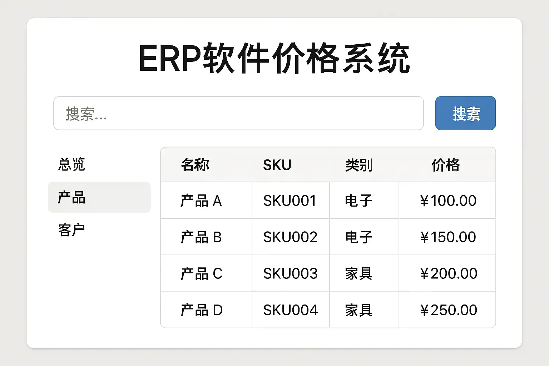Viewport: 549px width, 366px height.
Task: Select the 产品 D name cell
Action: (201, 310)
